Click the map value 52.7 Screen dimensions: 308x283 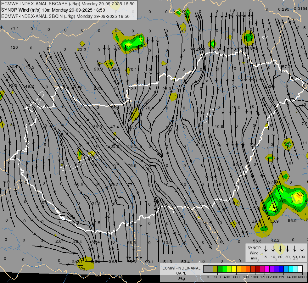click(x=238, y=164)
